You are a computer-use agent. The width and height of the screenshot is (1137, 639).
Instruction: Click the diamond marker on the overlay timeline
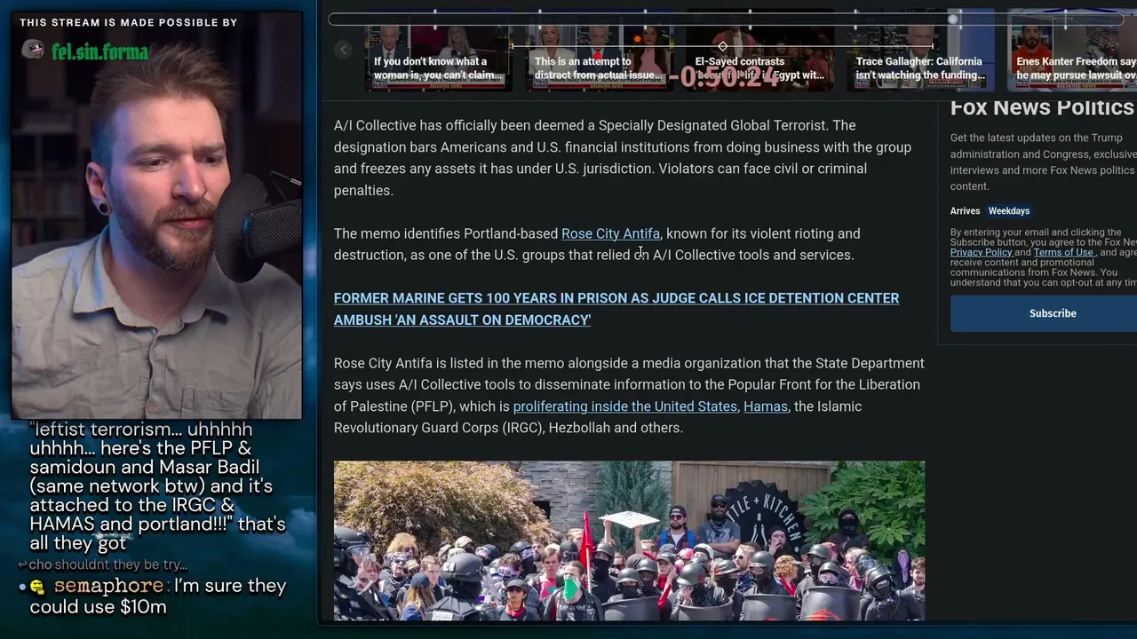pyautogui.click(x=722, y=46)
